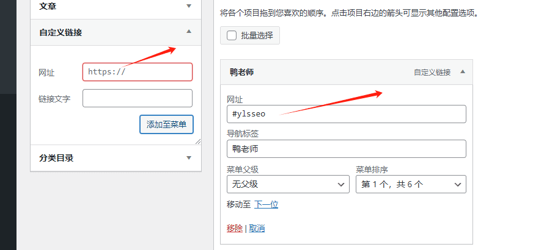Tick the 批量选择 checkbox
The height and width of the screenshot is (250, 555).
[232, 35]
